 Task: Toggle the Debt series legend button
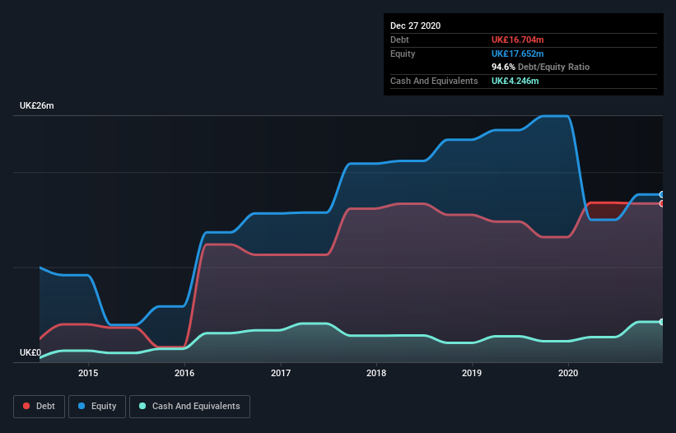pos(40,407)
